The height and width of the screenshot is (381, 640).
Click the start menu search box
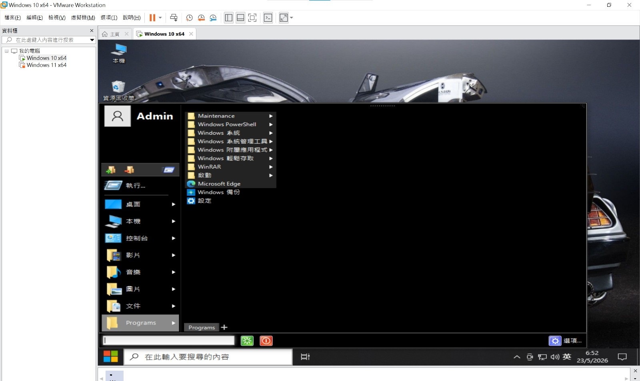point(169,340)
